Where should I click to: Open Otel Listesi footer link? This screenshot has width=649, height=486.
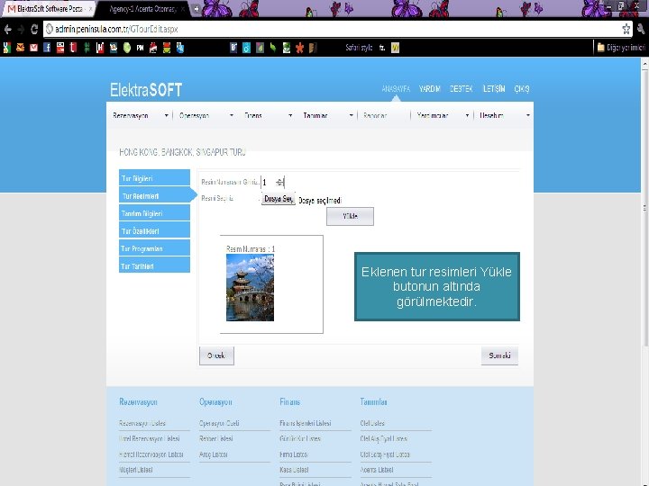(x=372, y=423)
